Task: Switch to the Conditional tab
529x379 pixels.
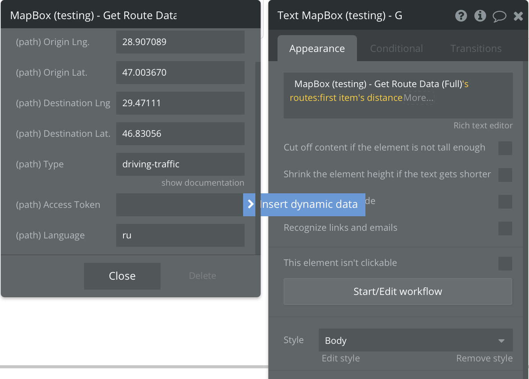Action: [396, 49]
